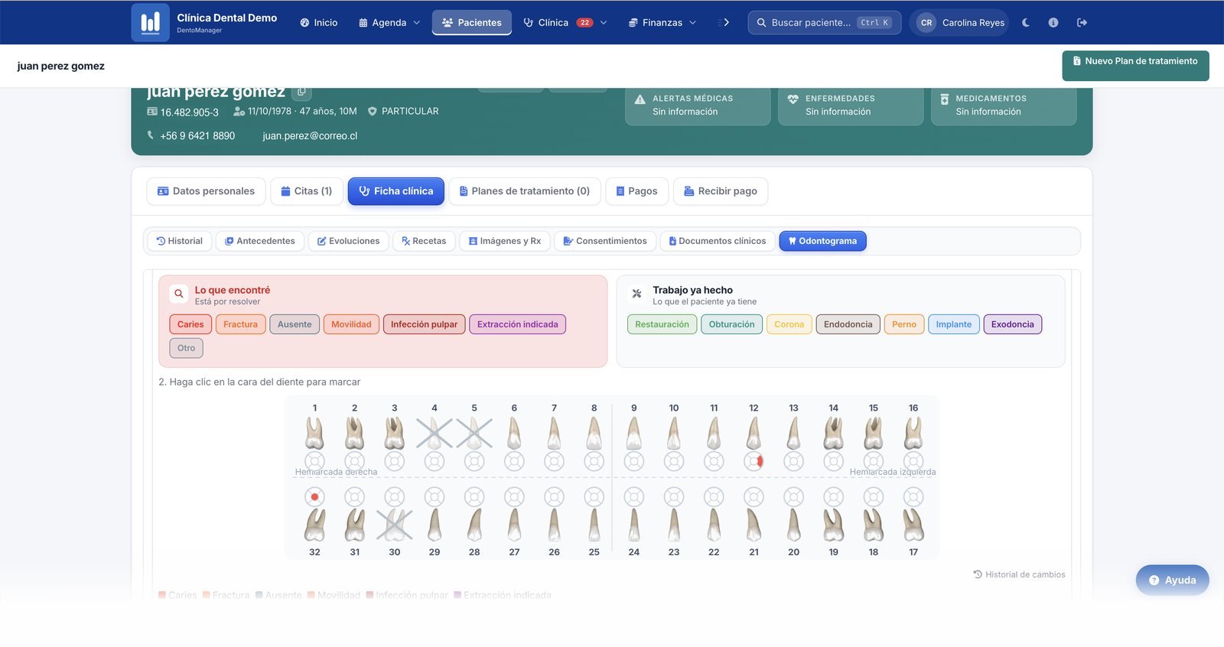Open Historial de cambios link
Viewport: 1224px width, 647px height.
click(x=1019, y=574)
